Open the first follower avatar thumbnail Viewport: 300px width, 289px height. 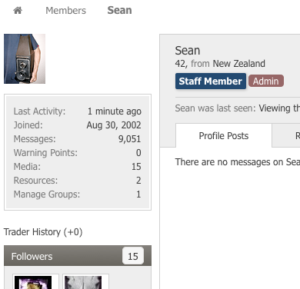coord(33,282)
